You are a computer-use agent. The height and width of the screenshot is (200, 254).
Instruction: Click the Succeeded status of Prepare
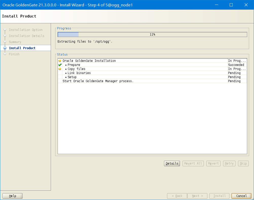[x=236, y=65]
